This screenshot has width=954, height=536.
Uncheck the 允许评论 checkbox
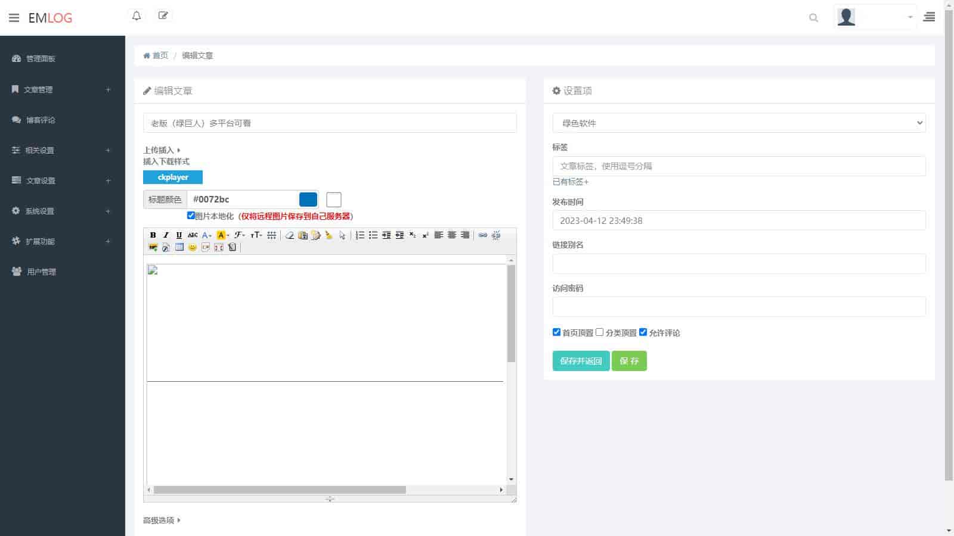643,332
